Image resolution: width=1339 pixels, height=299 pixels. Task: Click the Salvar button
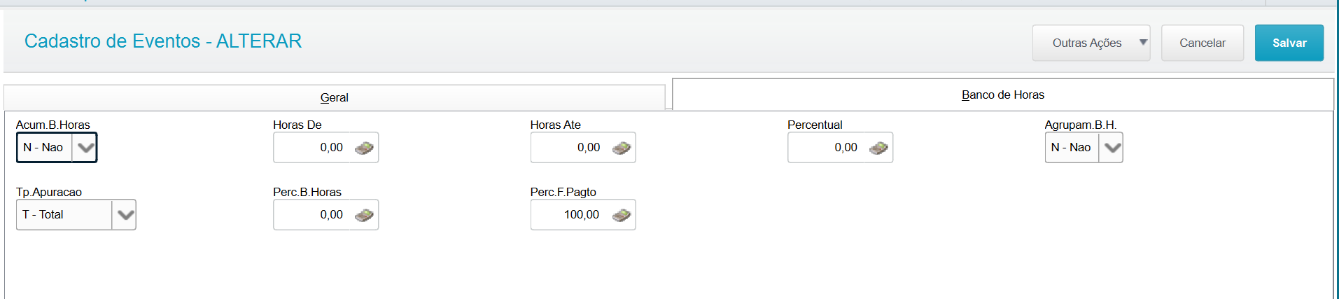pos(1289,43)
